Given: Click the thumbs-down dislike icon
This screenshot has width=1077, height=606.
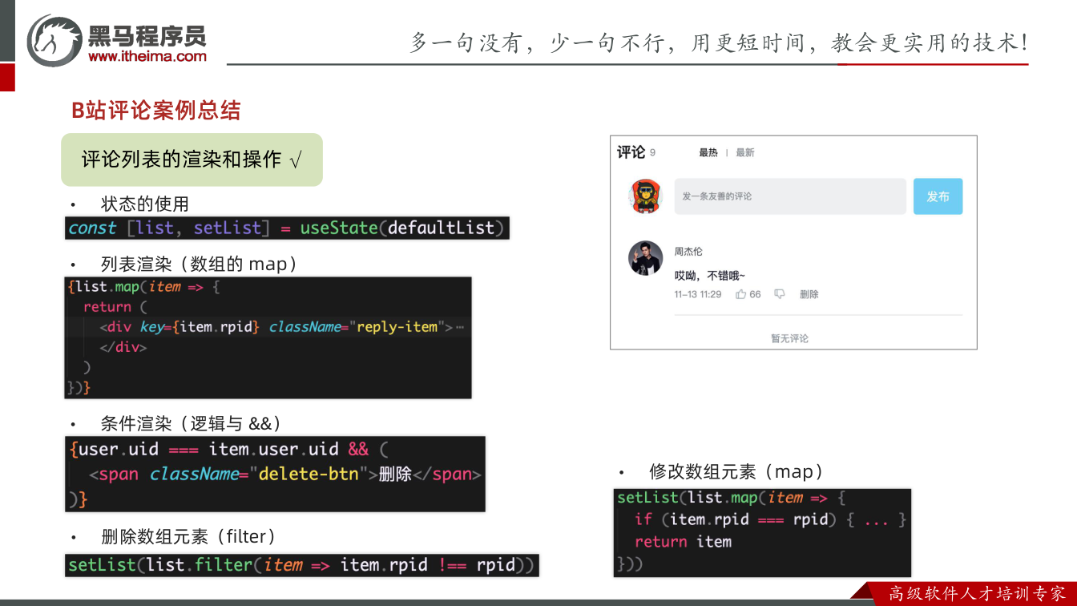Looking at the screenshot, I should [779, 294].
